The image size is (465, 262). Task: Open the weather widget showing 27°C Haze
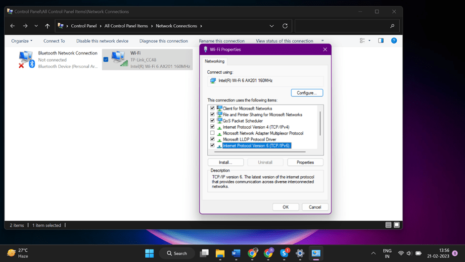[18, 253]
